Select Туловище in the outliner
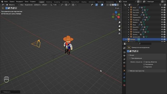This screenshot has width=167, height=94. (x=136, y=32)
